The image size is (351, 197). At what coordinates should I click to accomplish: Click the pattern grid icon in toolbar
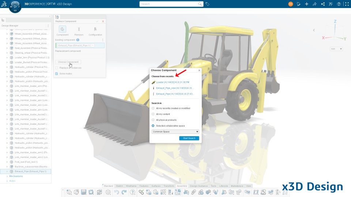pos(163,192)
